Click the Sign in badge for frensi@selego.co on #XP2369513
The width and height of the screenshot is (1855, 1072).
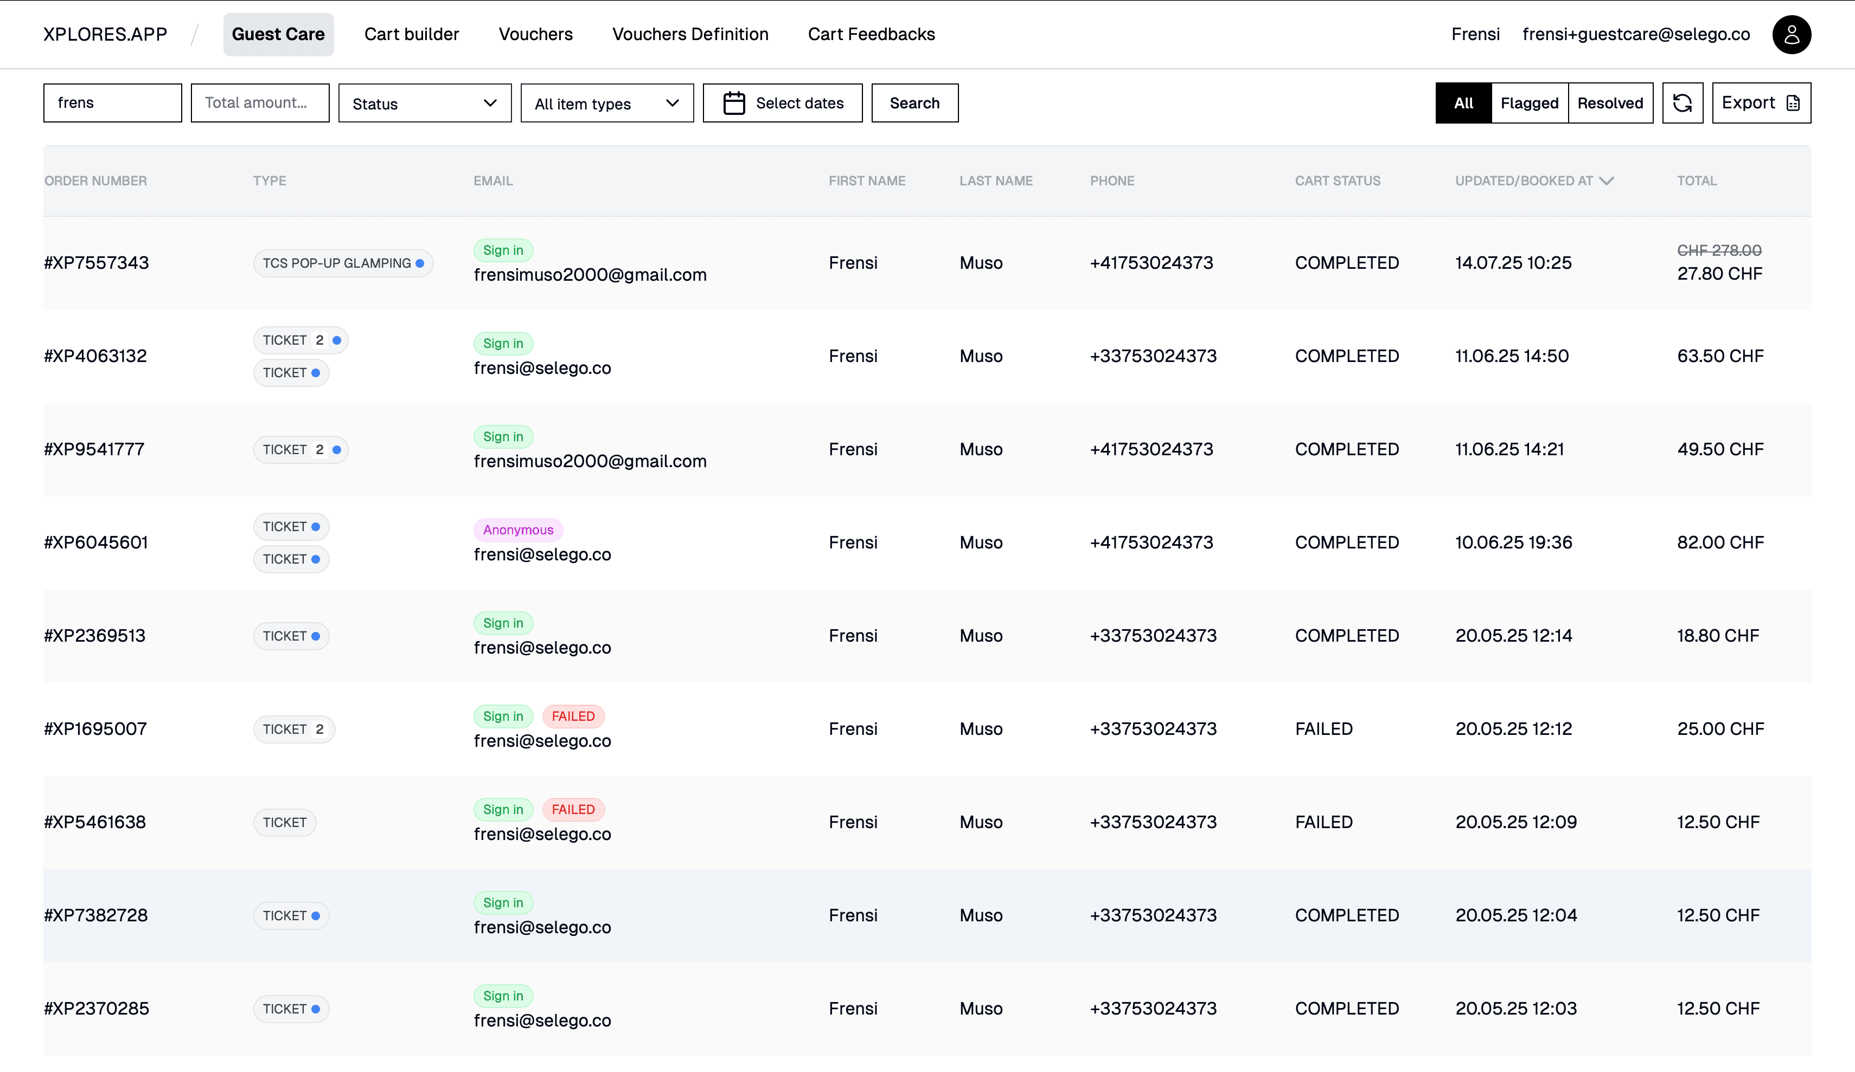coord(503,623)
